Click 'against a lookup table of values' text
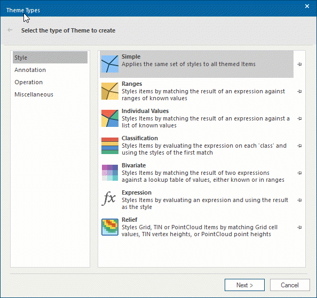 point(203,180)
